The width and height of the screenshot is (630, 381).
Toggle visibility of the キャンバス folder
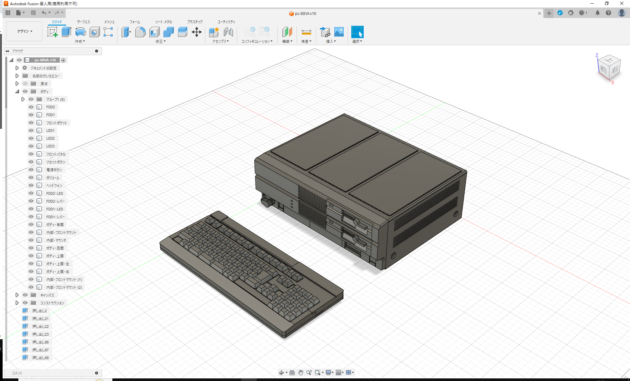[25, 295]
